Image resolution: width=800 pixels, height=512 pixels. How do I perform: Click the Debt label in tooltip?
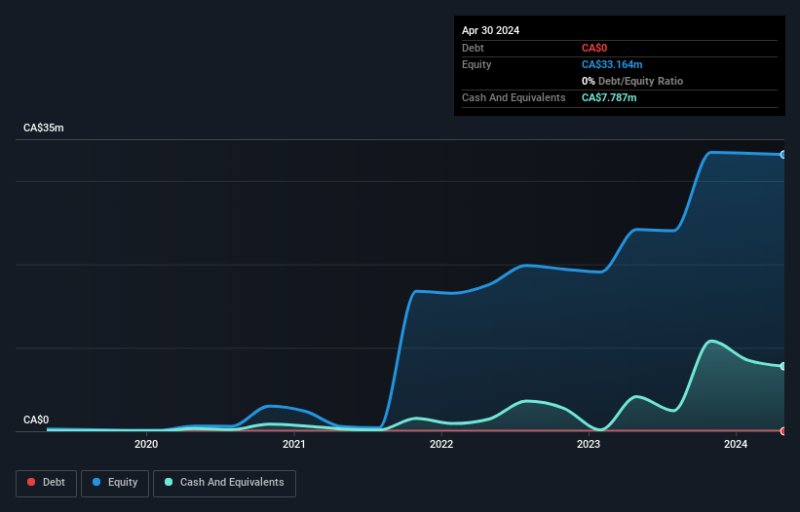point(473,48)
